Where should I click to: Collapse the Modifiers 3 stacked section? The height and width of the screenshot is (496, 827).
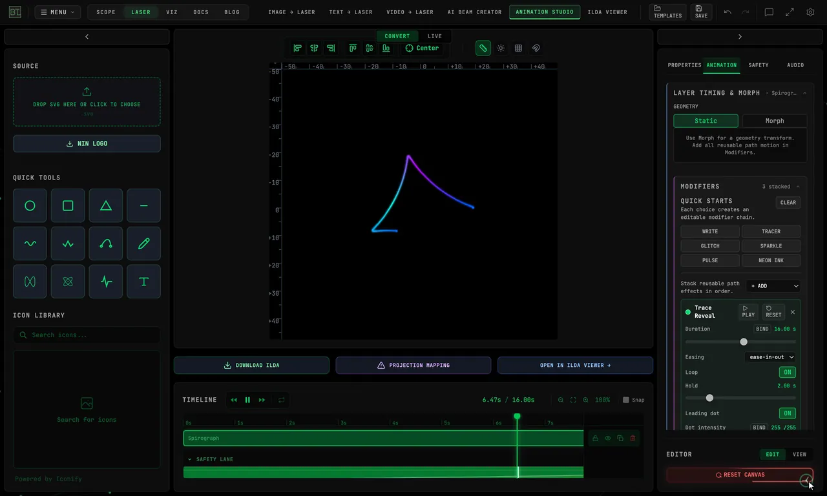tap(797, 187)
